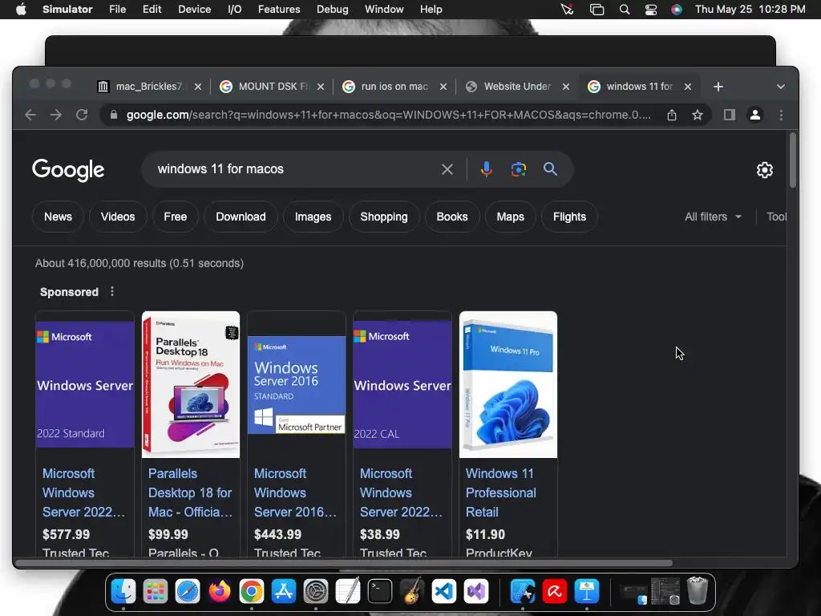This screenshot has width=821, height=616.
Task: Open Control Center in menu bar
Action: click(651, 10)
